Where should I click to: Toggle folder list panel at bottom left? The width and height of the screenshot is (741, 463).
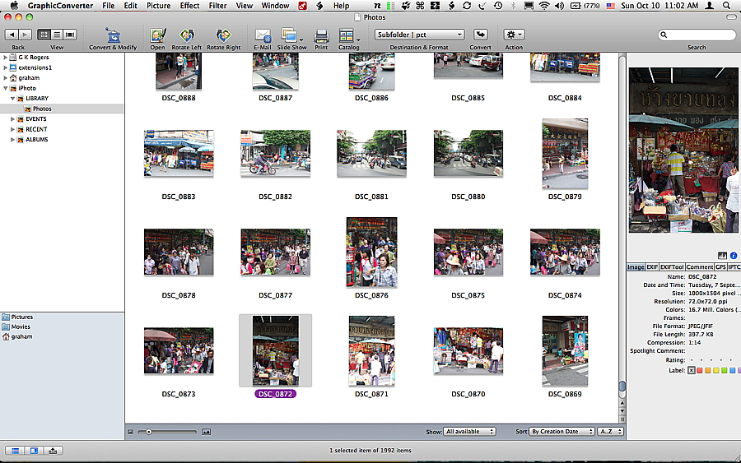tap(15, 451)
